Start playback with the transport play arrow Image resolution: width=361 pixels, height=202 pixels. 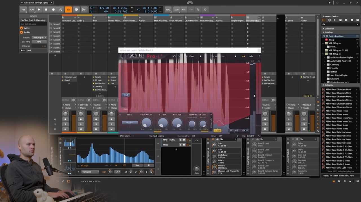pyautogui.click(x=39, y=10)
